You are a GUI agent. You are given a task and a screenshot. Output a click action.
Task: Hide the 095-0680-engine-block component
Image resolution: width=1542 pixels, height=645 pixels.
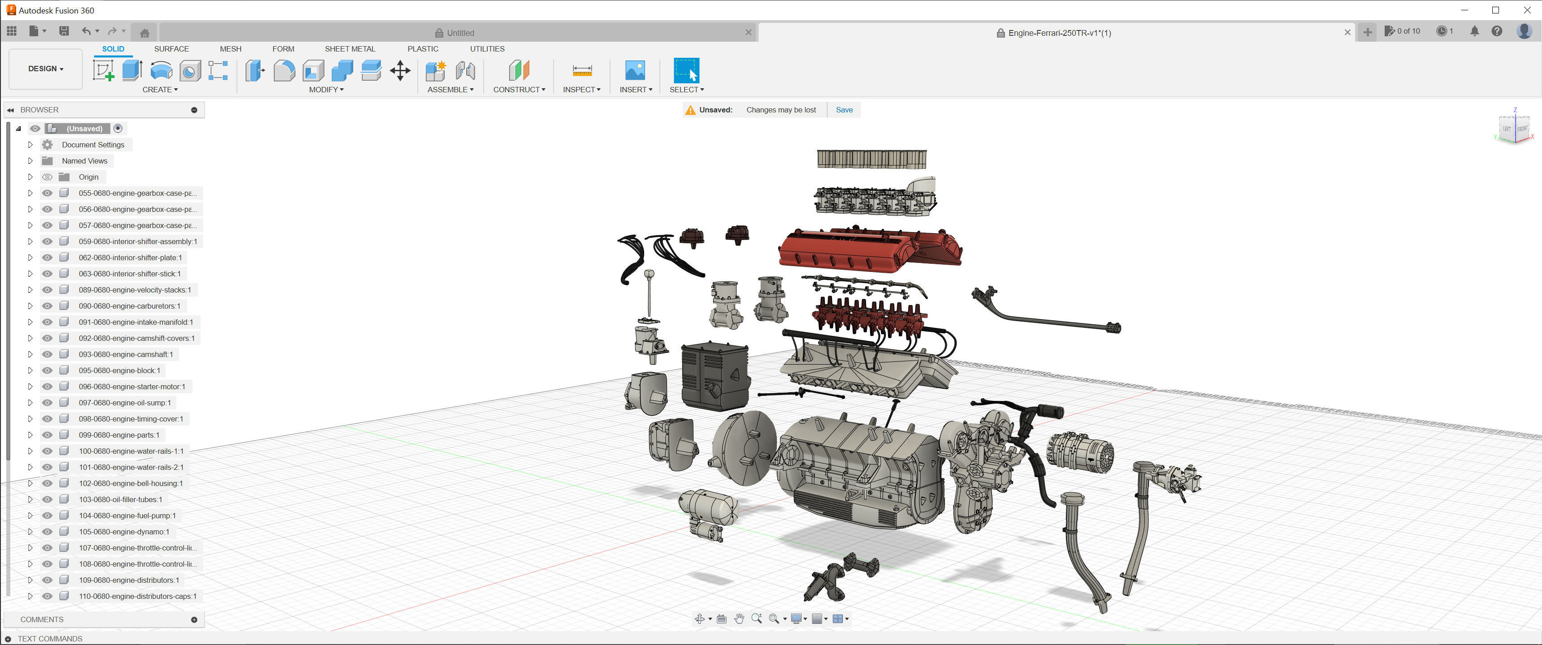click(47, 370)
